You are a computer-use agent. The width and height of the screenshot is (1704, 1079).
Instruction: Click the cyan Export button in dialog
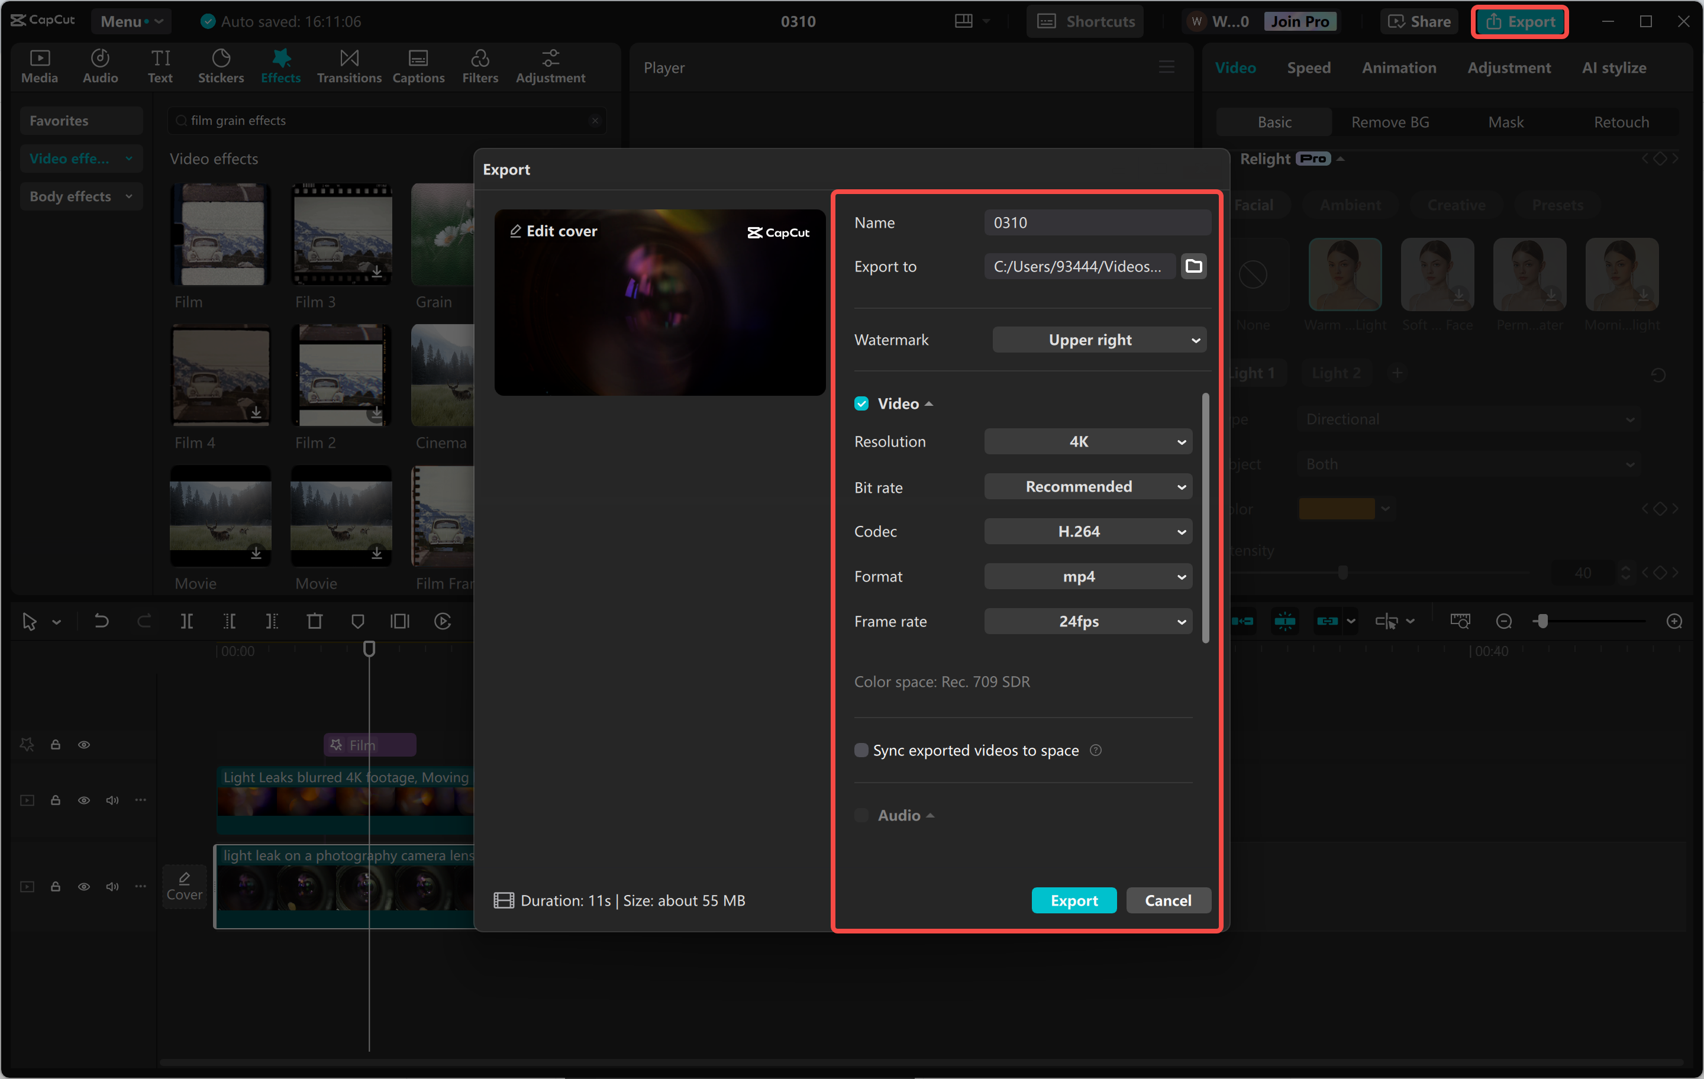pyautogui.click(x=1073, y=900)
